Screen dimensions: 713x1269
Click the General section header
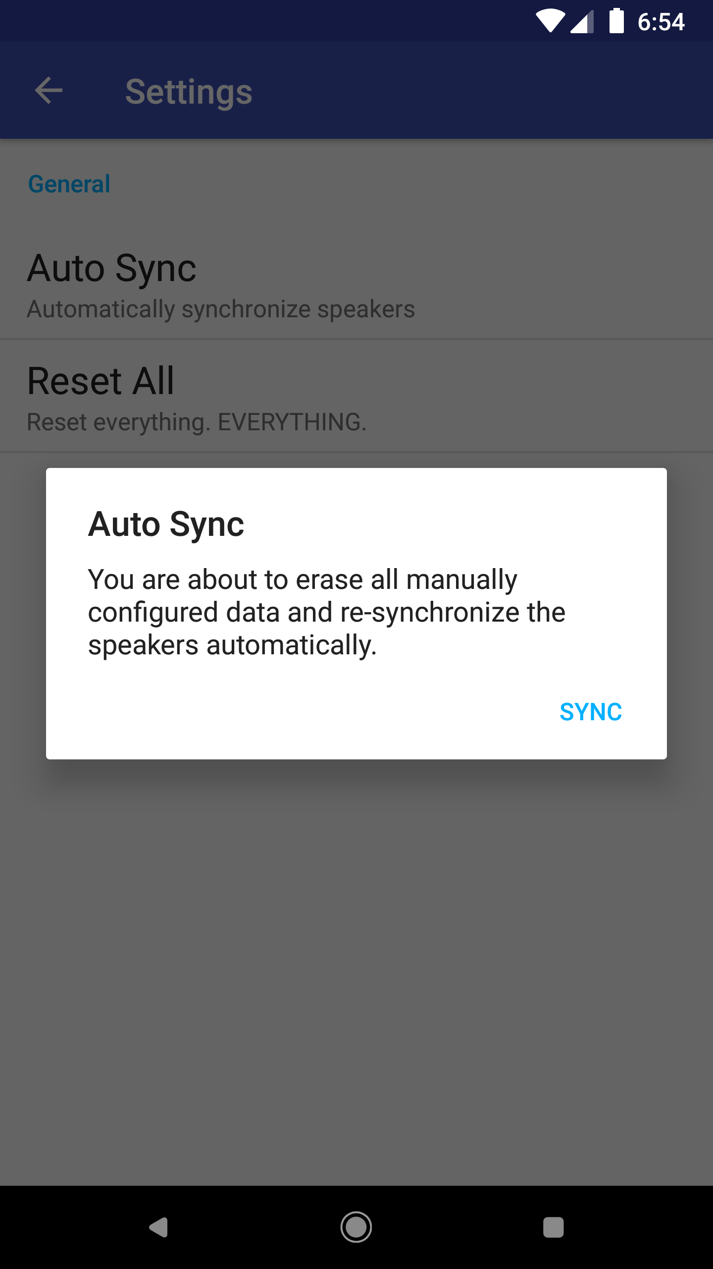(x=69, y=184)
